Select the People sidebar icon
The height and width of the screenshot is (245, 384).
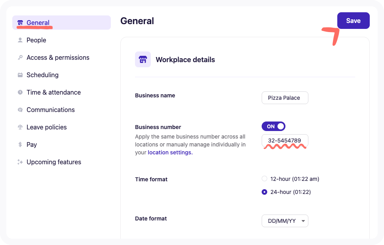tap(19, 40)
